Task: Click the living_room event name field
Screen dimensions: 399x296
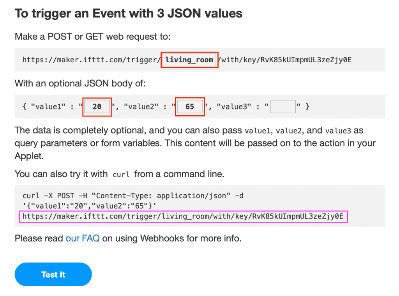Action: tap(189, 60)
